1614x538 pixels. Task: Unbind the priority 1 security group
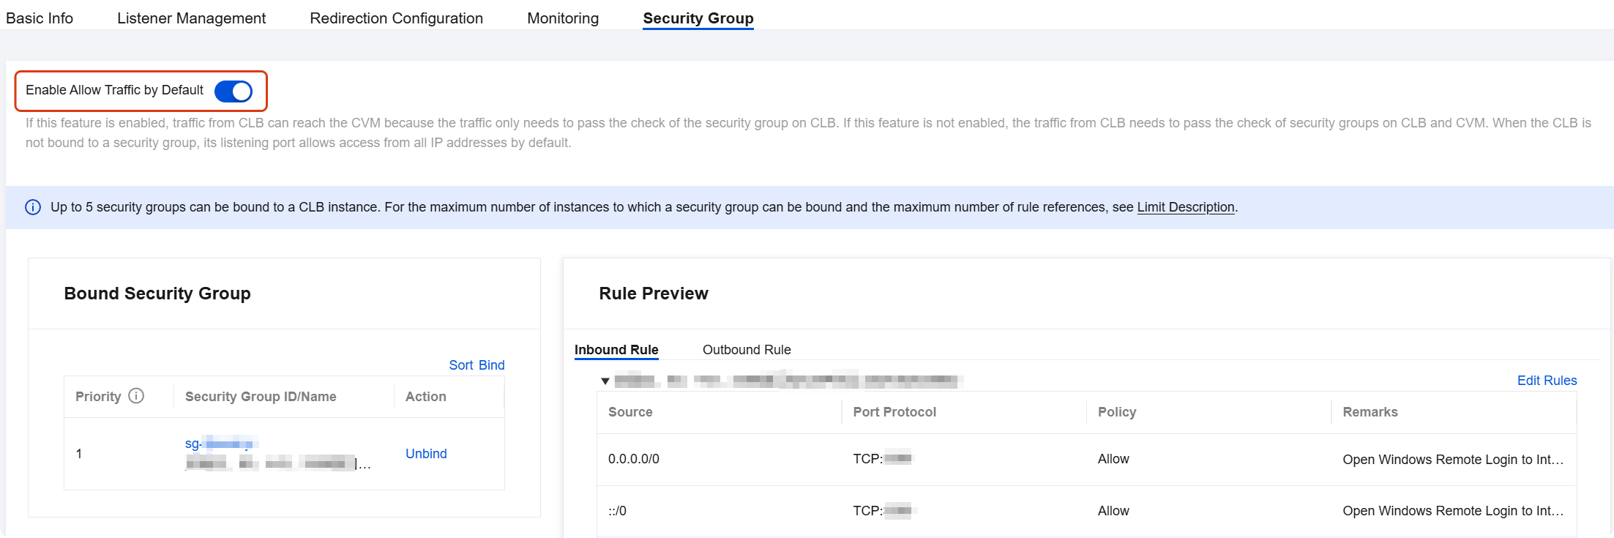pyautogui.click(x=426, y=454)
